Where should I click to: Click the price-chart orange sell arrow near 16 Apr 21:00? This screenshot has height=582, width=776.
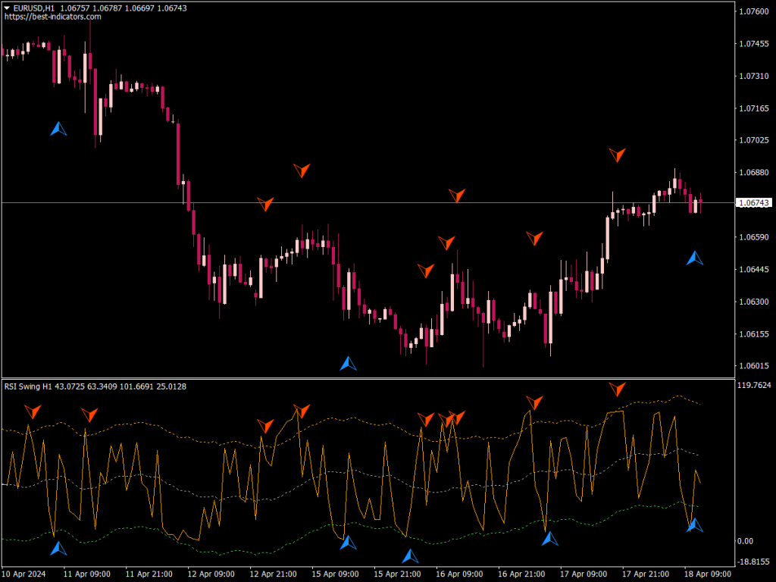(x=534, y=238)
